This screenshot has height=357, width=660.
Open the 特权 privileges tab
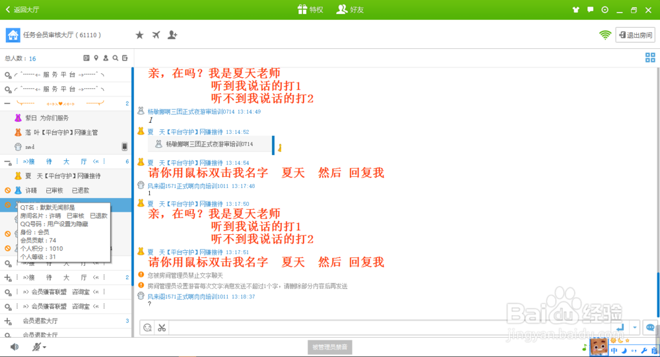tap(310, 9)
